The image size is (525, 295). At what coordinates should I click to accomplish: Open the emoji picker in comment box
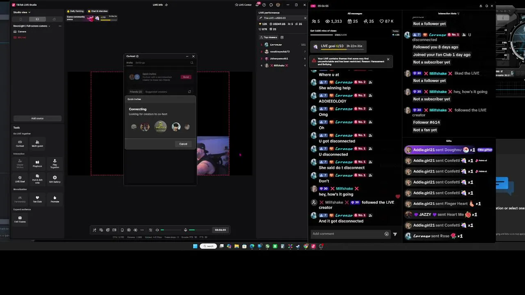coord(386,234)
